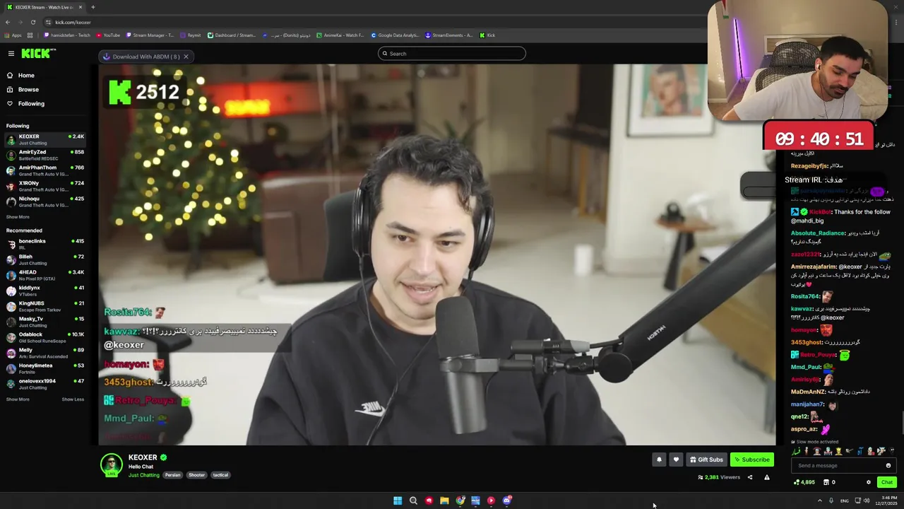This screenshot has height=509, width=904.
Task: Toggle notification bell for KEOXER
Action: click(x=659, y=460)
